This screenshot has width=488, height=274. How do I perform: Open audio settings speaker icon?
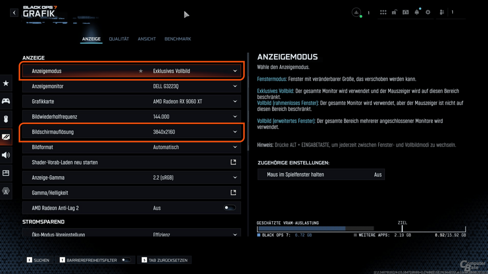(x=6, y=155)
